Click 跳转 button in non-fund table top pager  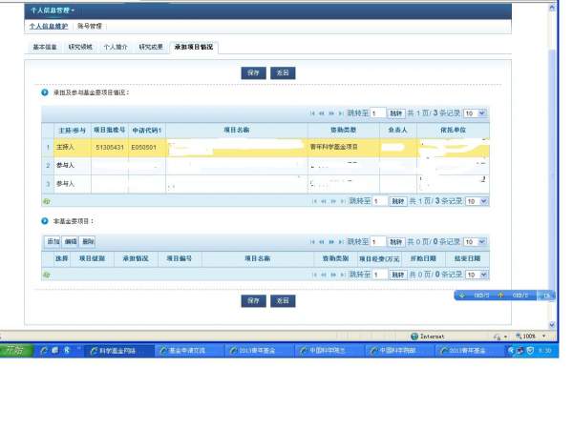(x=396, y=242)
